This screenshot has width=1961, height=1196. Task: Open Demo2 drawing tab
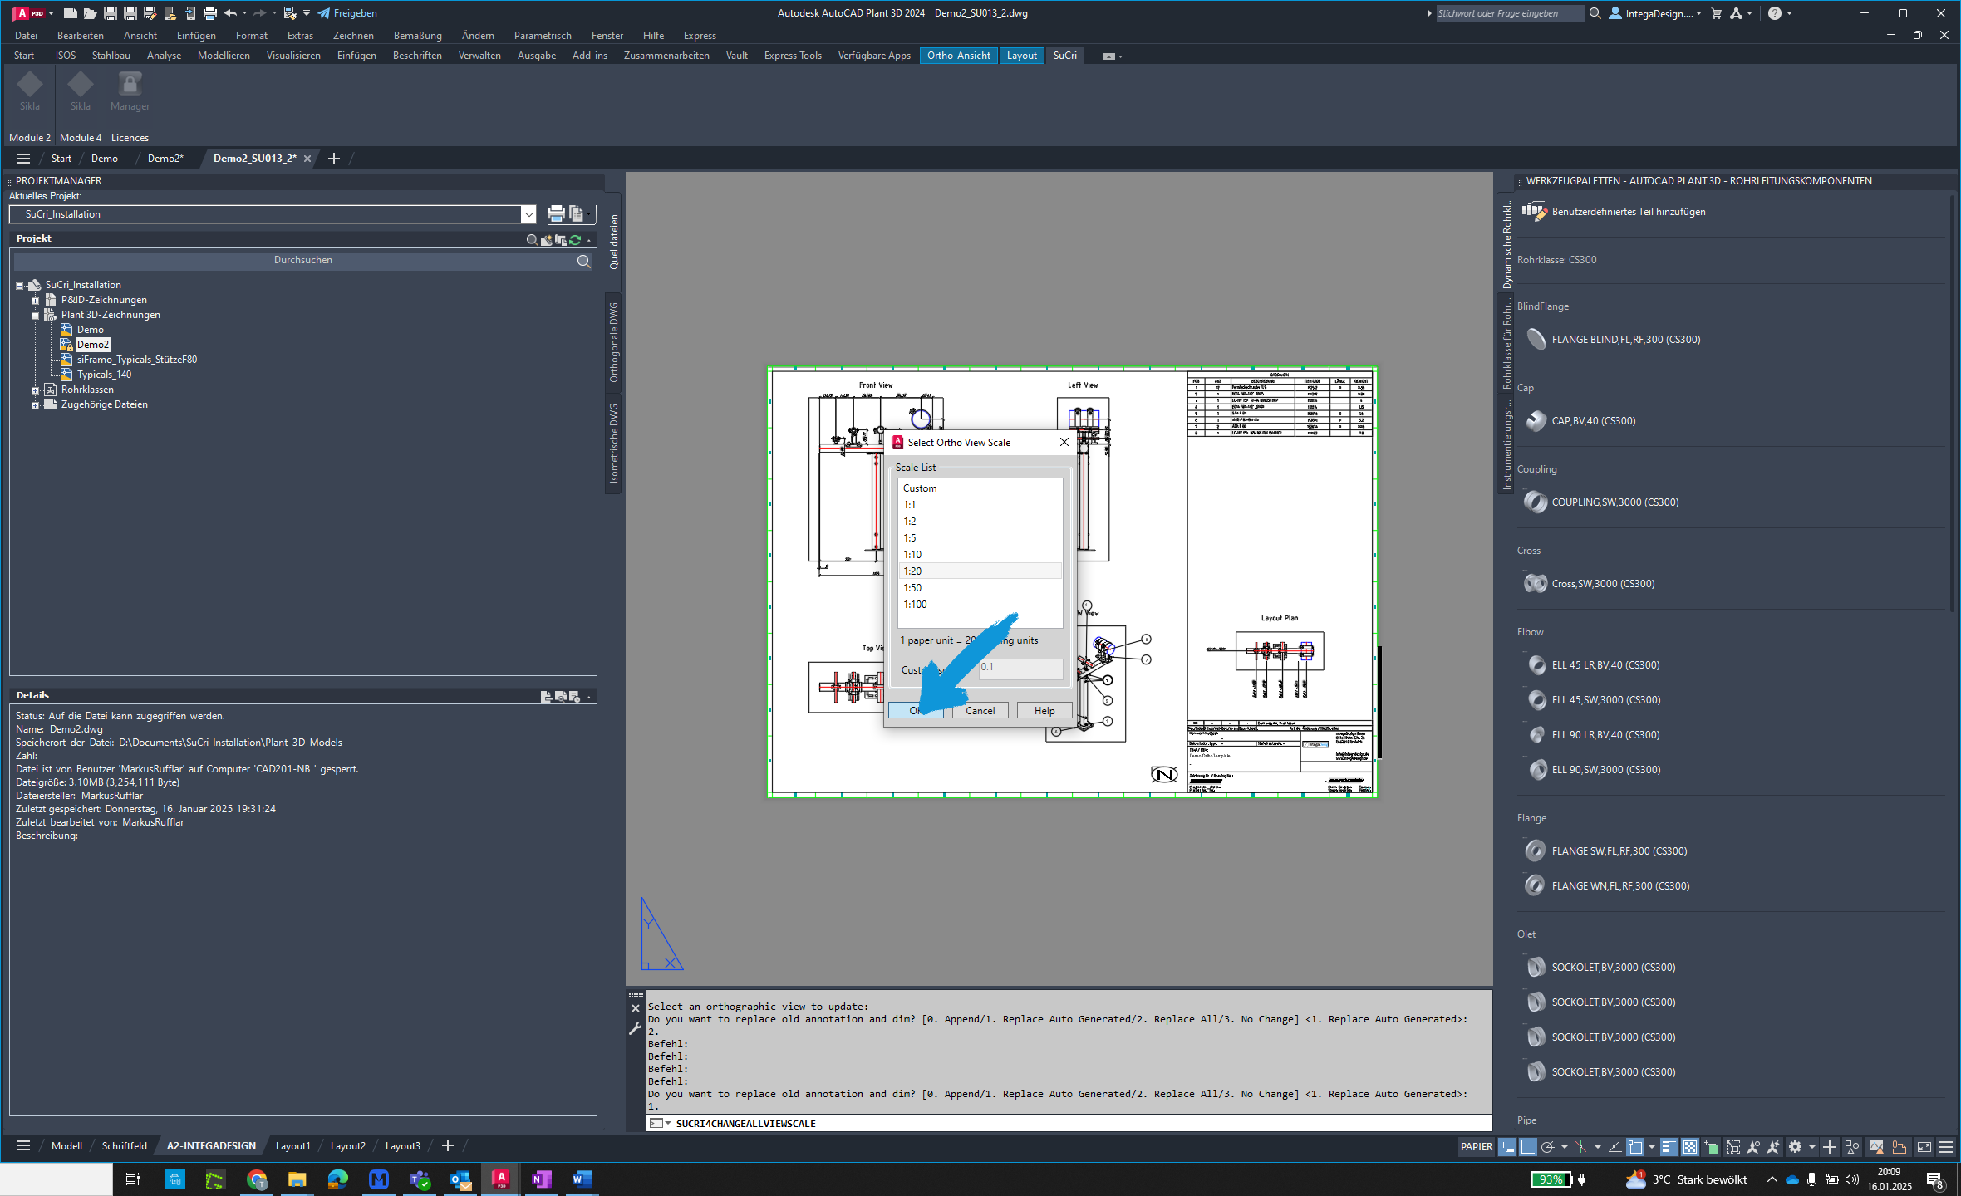click(165, 157)
